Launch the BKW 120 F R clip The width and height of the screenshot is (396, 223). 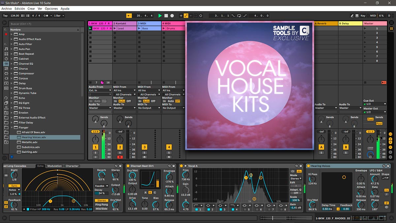tap(90, 28)
